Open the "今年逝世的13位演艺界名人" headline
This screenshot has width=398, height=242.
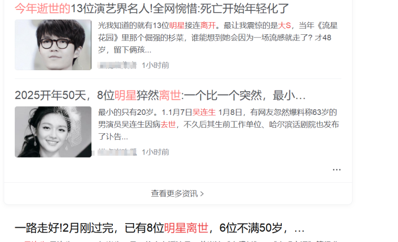pyautogui.click(x=152, y=8)
